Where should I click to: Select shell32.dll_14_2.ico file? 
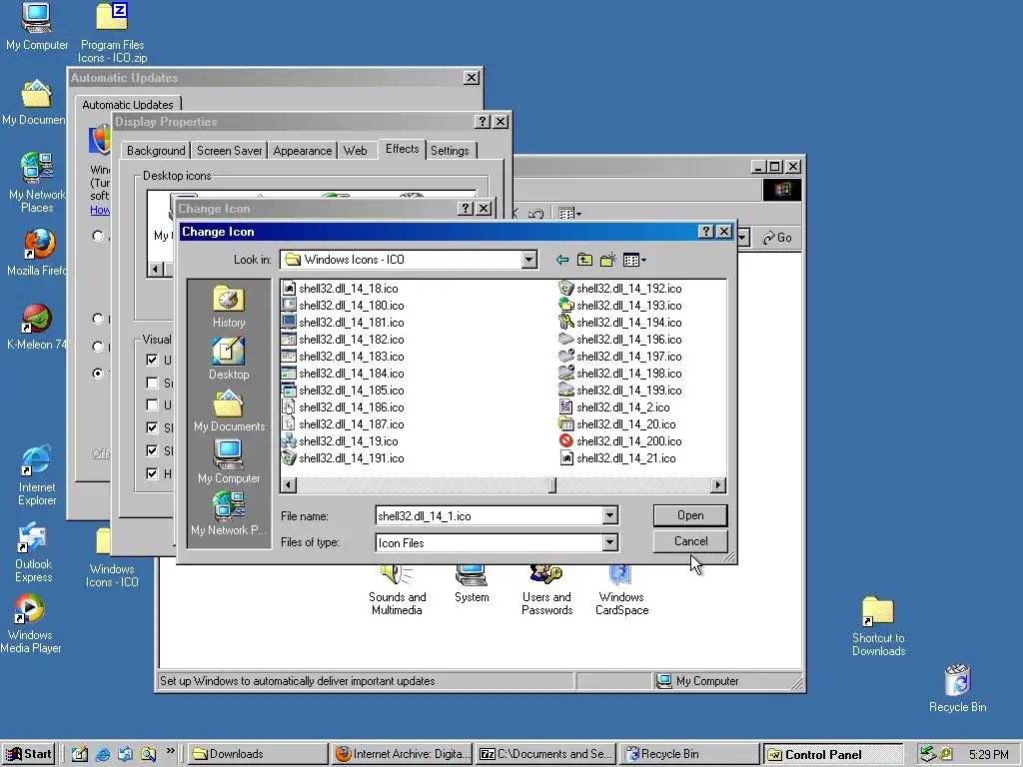(x=614, y=407)
